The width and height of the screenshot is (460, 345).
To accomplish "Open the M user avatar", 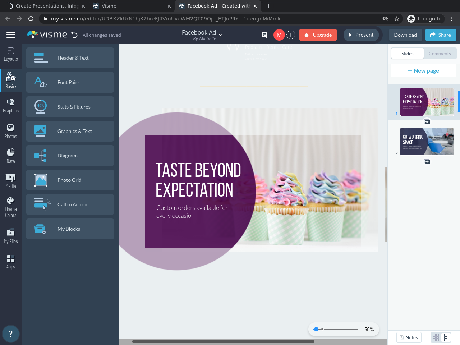I will tap(279, 35).
